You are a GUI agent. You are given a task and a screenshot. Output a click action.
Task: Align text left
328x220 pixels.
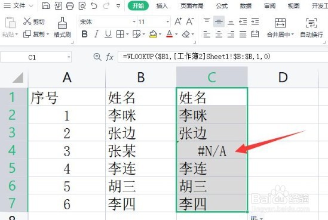coord(207,34)
